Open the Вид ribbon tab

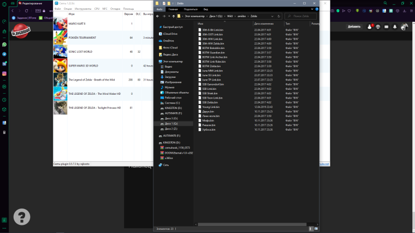(x=206, y=9)
